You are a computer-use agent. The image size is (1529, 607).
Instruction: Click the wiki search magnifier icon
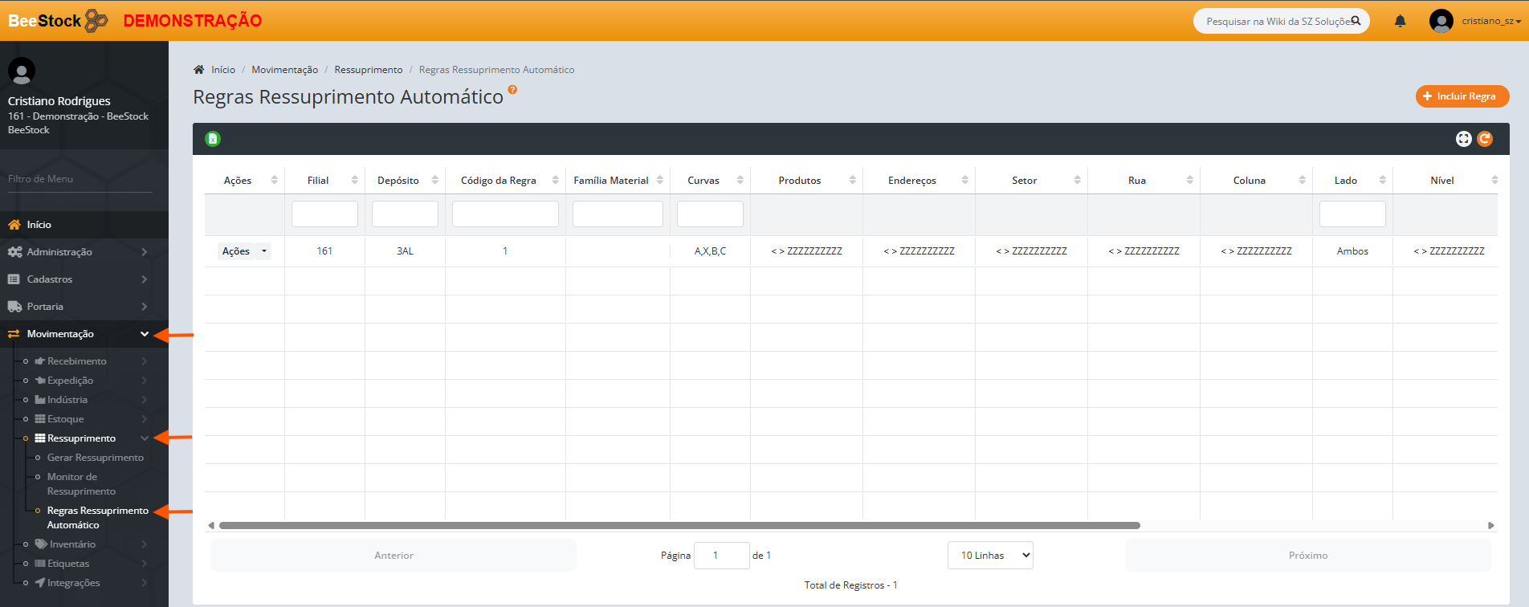pyautogui.click(x=1356, y=21)
